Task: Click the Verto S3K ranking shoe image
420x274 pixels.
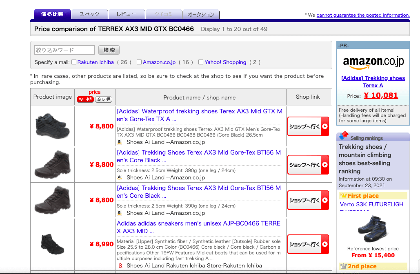Action: (373, 229)
